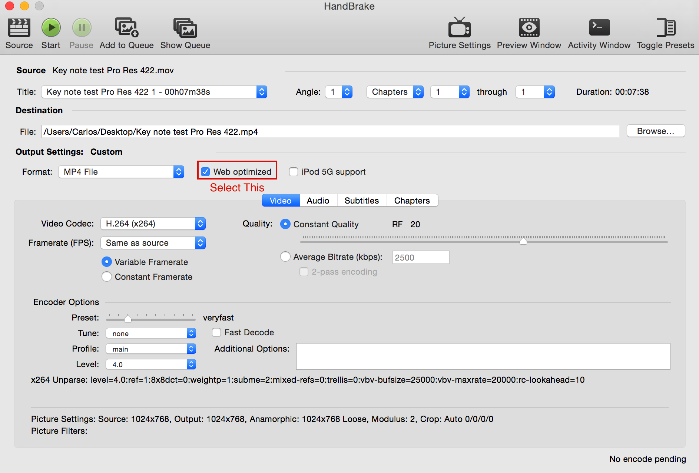
Task: Open Format MP4 File dropdown
Action: 121,172
